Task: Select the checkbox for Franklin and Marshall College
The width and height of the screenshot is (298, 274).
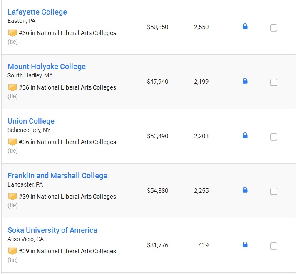Action: [x=273, y=192]
